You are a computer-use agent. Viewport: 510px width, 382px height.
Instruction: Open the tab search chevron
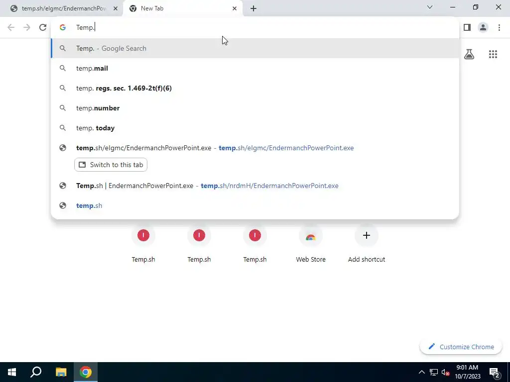[430, 7]
